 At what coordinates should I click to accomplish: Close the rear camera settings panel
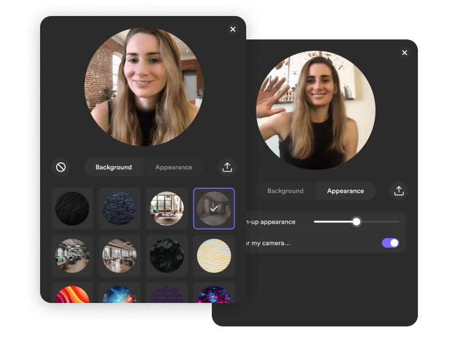click(x=405, y=53)
